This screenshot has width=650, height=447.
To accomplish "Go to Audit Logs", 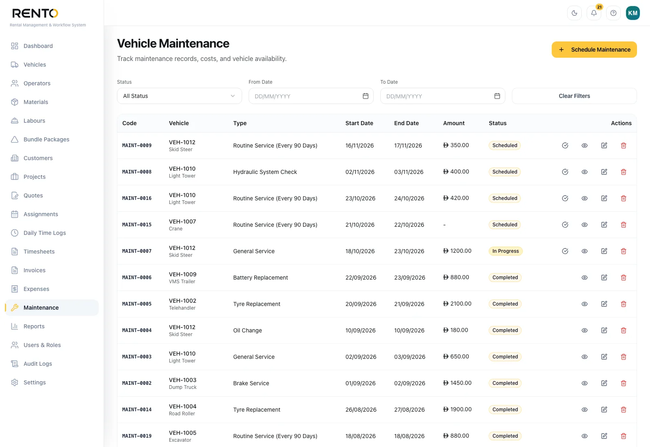I will tap(52, 364).
